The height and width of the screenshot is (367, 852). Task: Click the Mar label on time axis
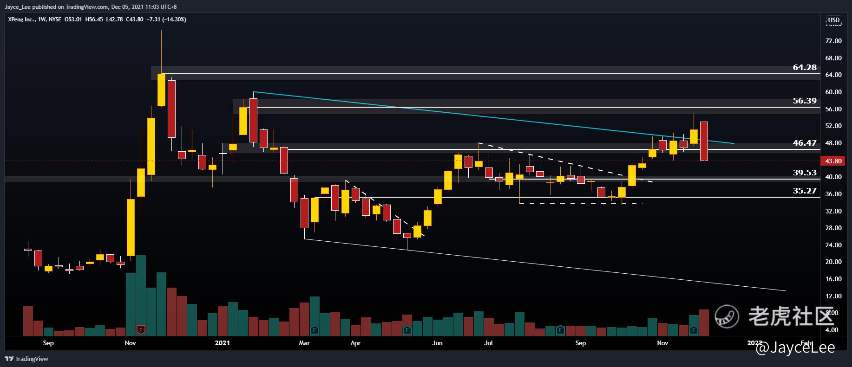tap(304, 343)
